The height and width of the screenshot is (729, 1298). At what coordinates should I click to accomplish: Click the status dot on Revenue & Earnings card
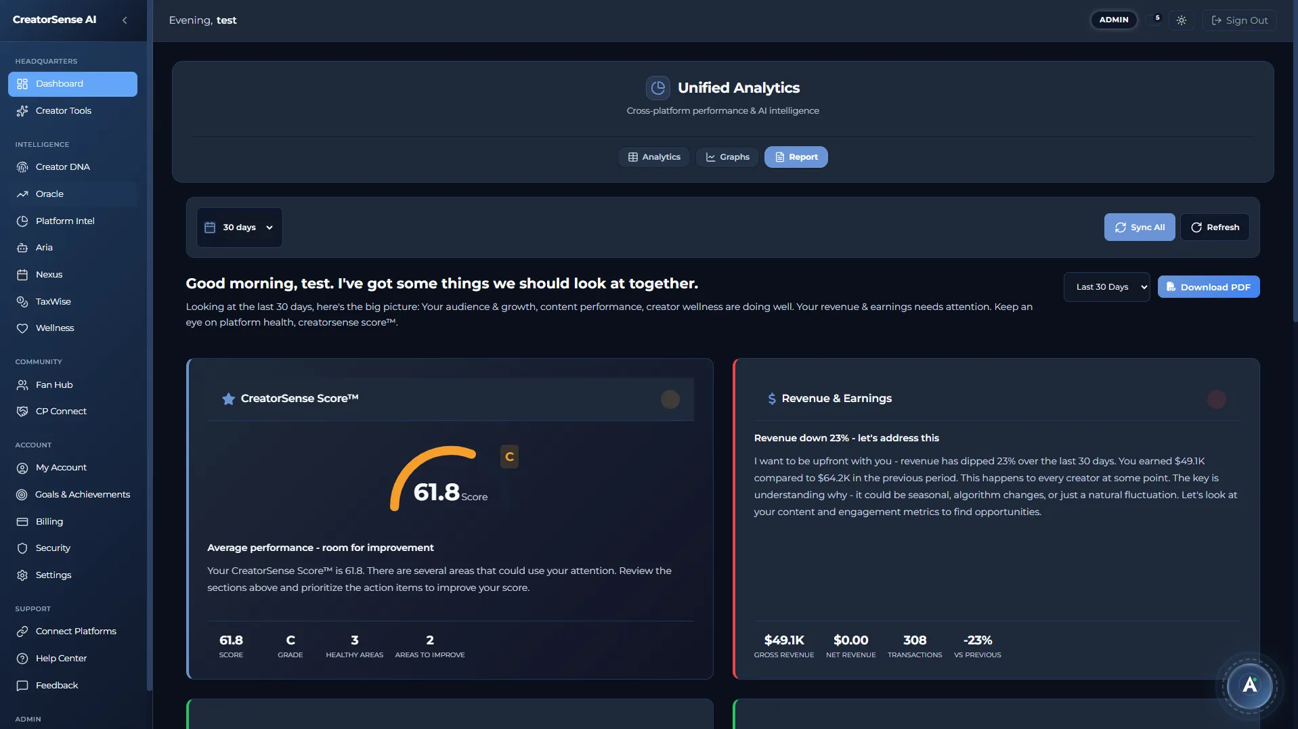point(1217,399)
